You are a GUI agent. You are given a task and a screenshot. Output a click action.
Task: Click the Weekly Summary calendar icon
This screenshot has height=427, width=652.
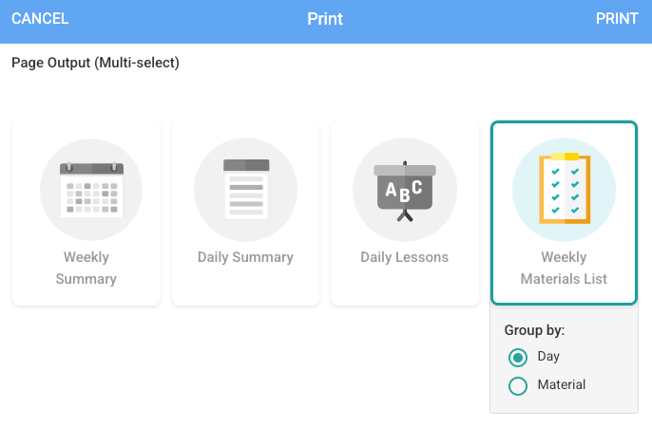click(90, 189)
